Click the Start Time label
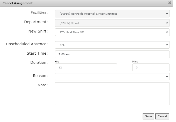This screenshot has width=176, height=122. tap(37, 53)
